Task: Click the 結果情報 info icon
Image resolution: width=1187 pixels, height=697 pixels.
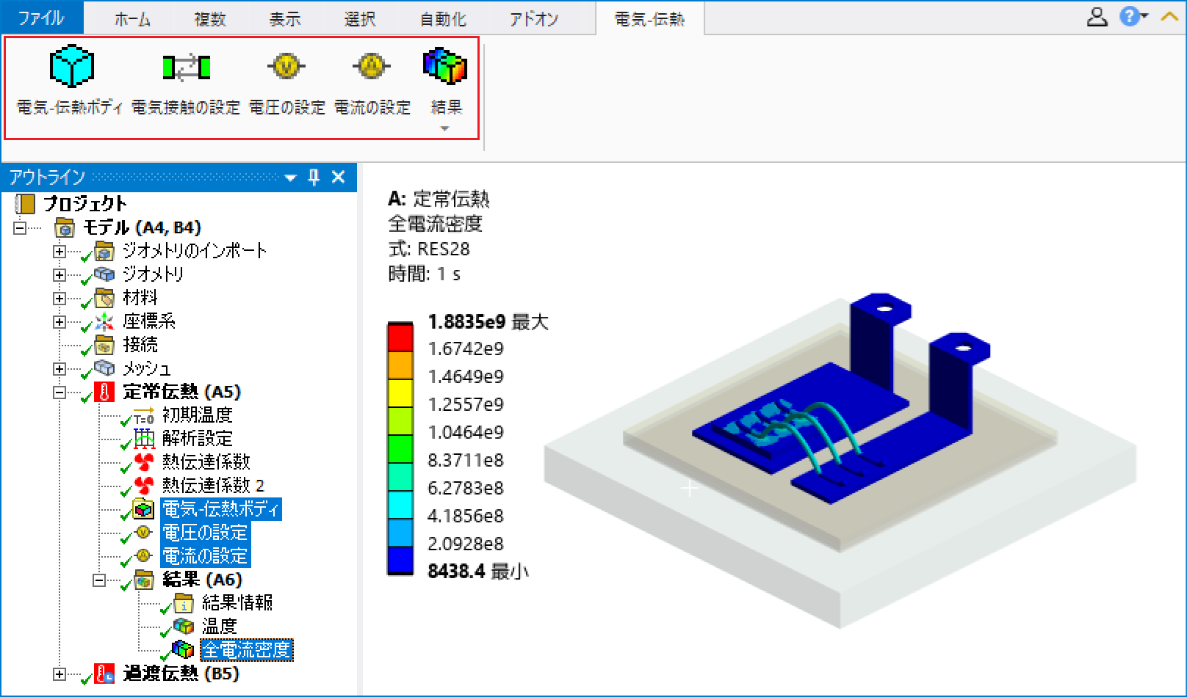Action: pyautogui.click(x=183, y=603)
